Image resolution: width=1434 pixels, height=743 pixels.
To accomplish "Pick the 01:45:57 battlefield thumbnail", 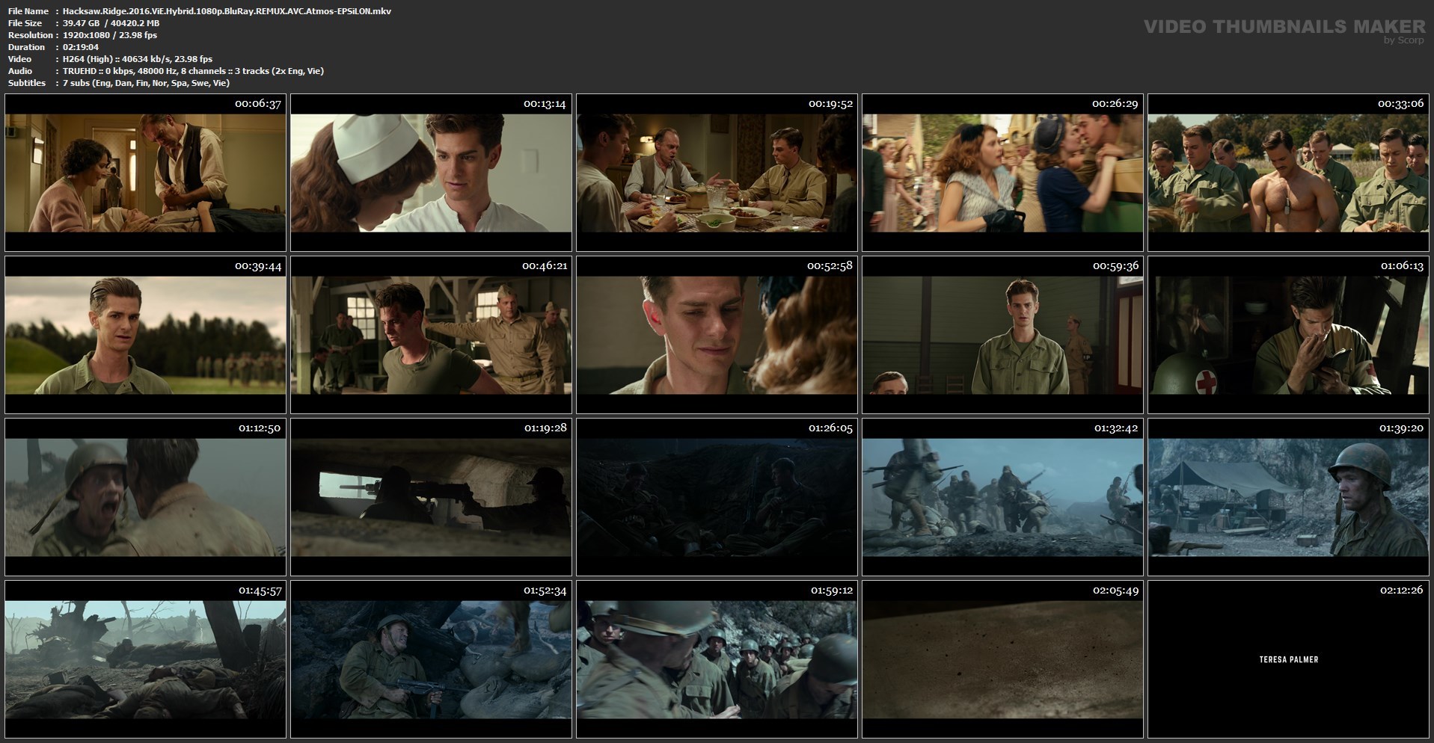I will point(145,659).
